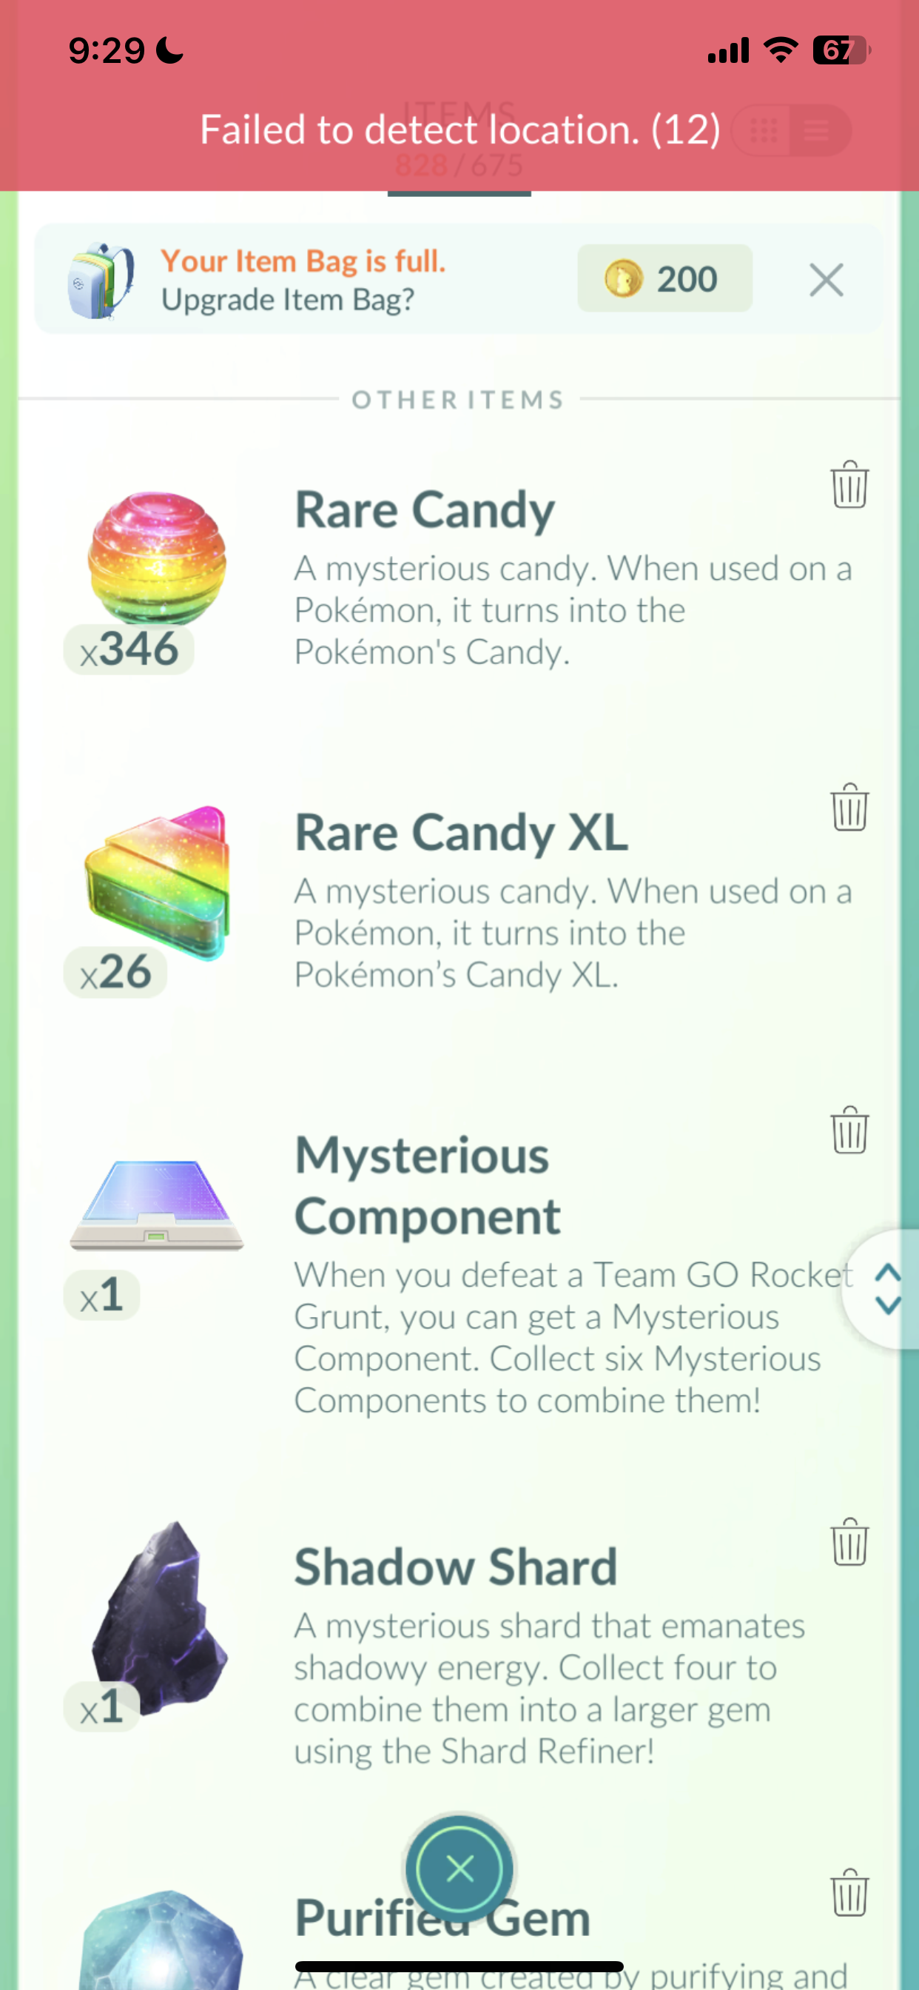This screenshot has width=919, height=1990.
Task: Buy Item Bag upgrade for 200 coins
Action: pyautogui.click(x=665, y=278)
